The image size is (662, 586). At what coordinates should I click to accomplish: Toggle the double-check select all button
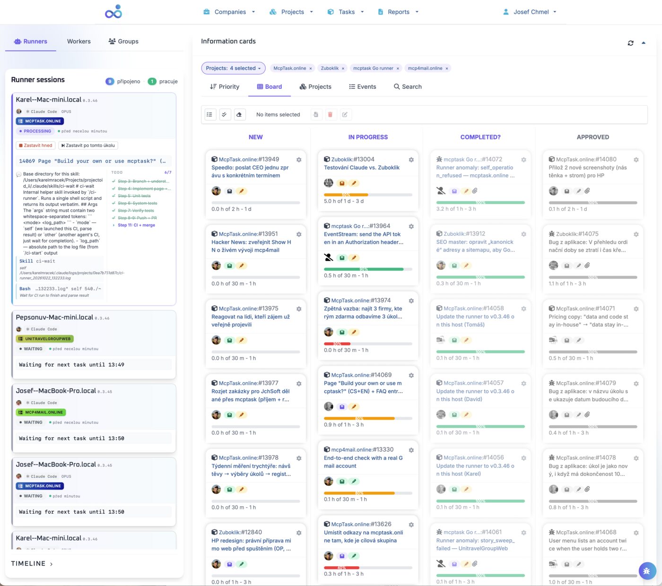coord(225,114)
